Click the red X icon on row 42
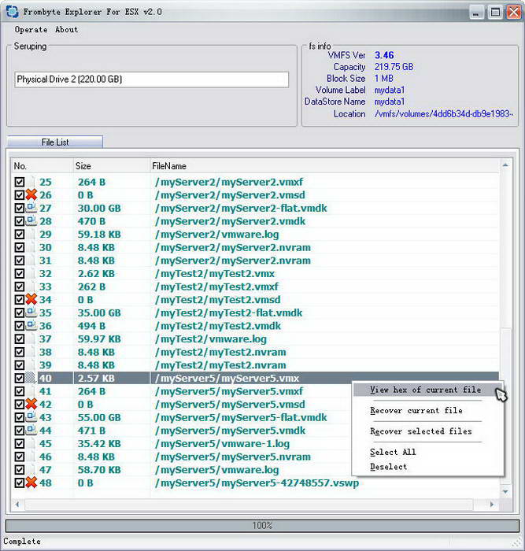The height and width of the screenshot is (551, 525). point(31,404)
